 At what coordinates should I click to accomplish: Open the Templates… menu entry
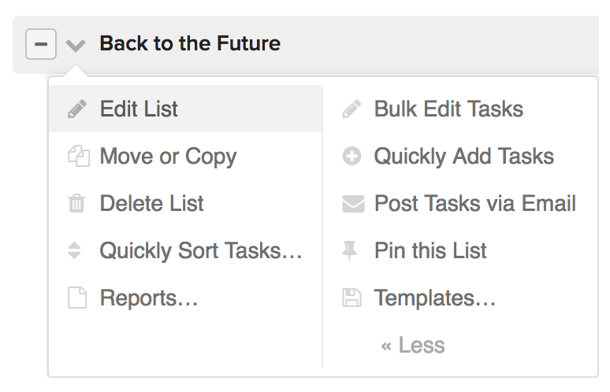pyautogui.click(x=434, y=298)
